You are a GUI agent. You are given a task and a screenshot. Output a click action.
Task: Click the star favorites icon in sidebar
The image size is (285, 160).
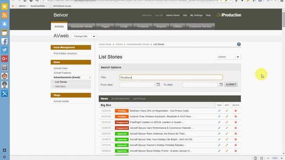click(x=4, y=7)
